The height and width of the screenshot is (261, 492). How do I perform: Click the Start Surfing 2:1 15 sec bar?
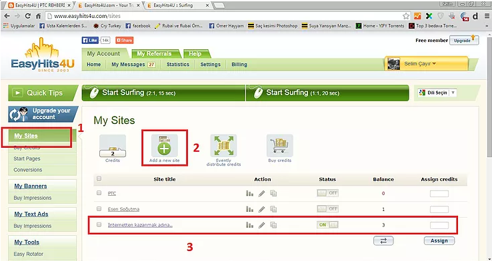point(163,93)
